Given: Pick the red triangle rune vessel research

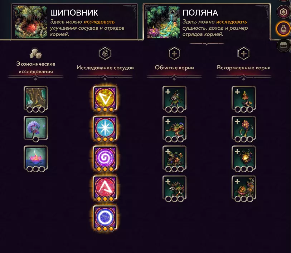Looking at the screenshot, I should (105, 188).
